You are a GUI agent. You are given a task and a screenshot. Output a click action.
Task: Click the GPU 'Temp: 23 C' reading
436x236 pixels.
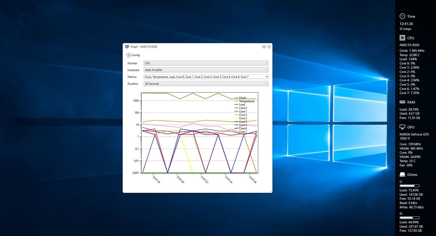click(x=408, y=161)
